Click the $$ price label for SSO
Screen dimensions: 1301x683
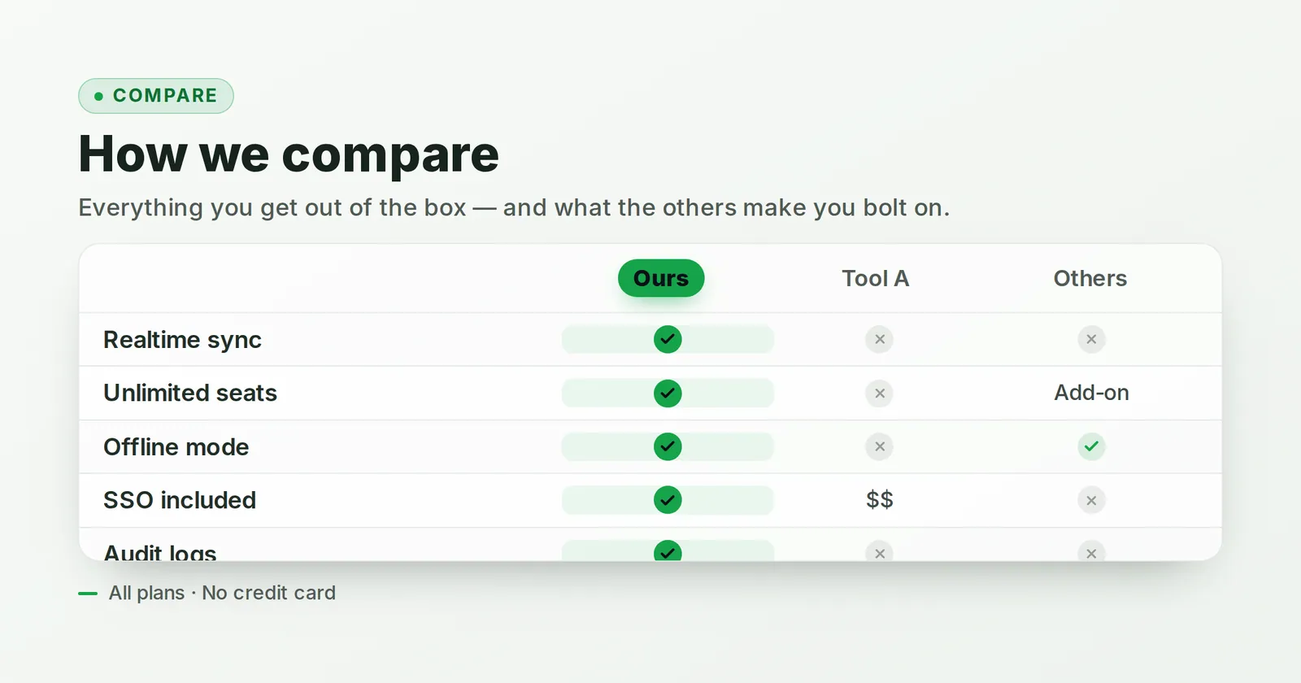pos(879,499)
